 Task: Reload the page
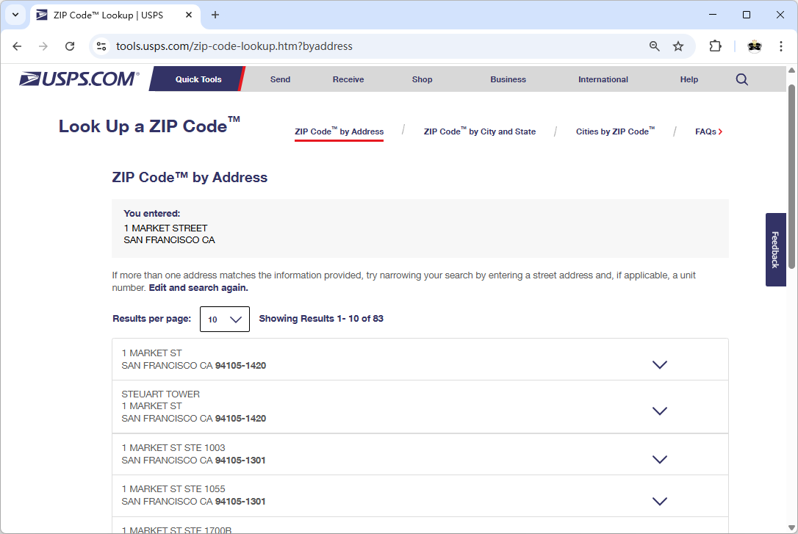pyautogui.click(x=70, y=46)
